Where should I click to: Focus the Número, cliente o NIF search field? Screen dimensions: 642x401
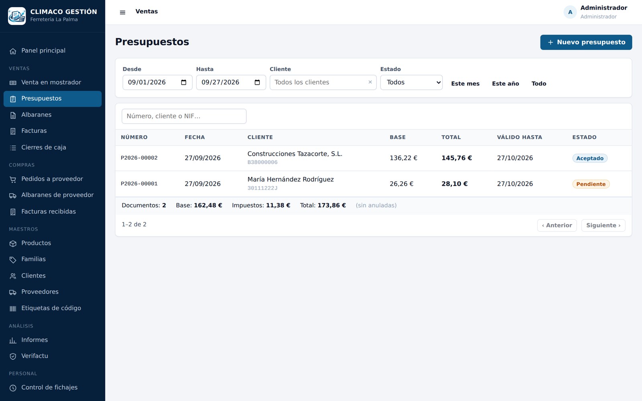point(184,116)
